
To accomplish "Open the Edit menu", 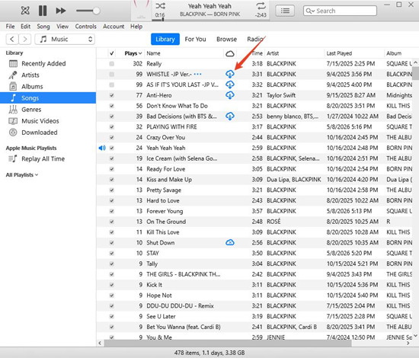I will (x=25, y=27).
